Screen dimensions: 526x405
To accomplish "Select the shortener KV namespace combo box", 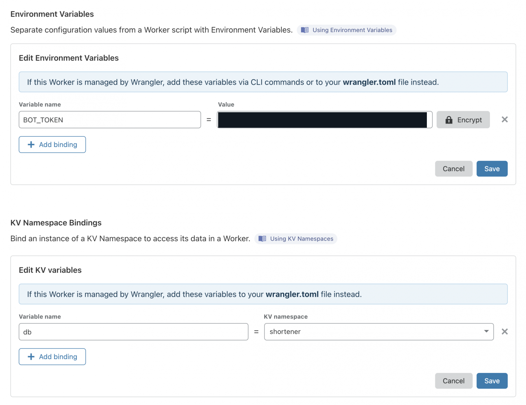I will click(379, 332).
